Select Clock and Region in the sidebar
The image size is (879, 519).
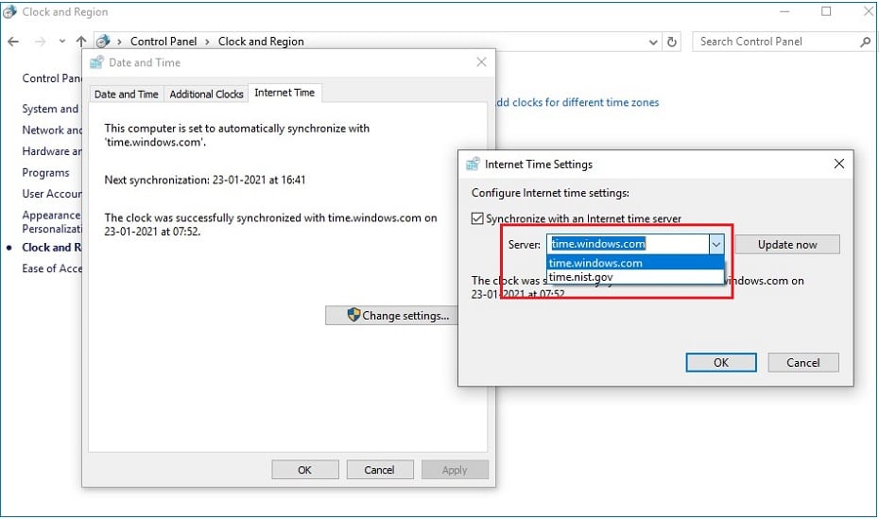click(52, 247)
